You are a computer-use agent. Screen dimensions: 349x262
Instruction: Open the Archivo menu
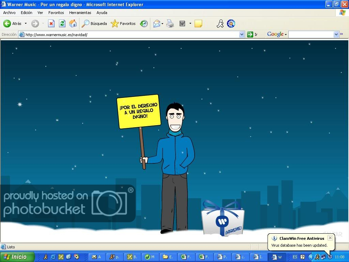[x=9, y=13]
